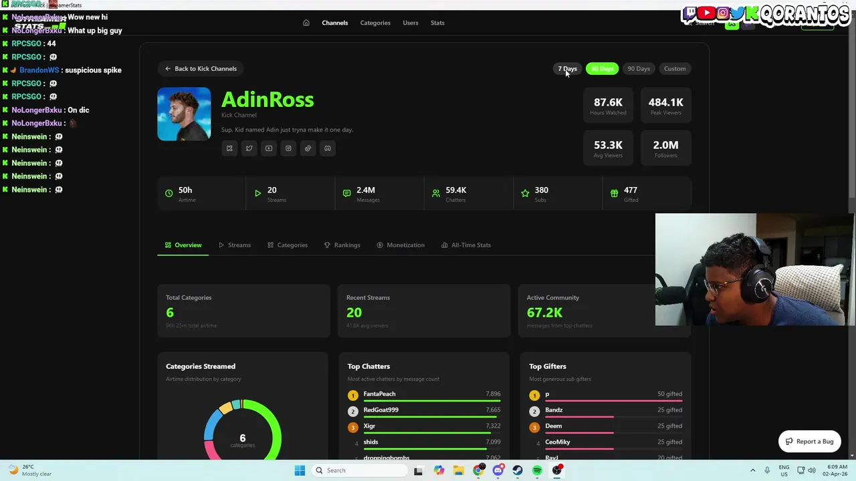Click the Report a Bug button
856x481 pixels.
click(x=810, y=442)
